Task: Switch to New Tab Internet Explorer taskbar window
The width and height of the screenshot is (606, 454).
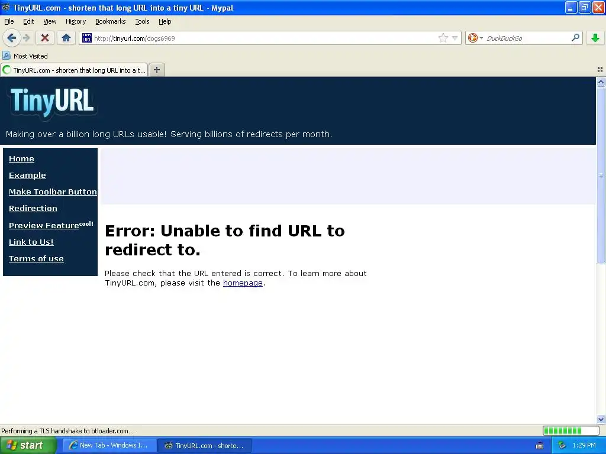Action: click(x=109, y=446)
